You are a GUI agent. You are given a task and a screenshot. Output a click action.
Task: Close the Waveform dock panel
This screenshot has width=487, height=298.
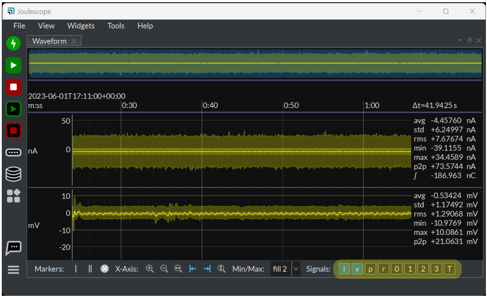point(478,41)
